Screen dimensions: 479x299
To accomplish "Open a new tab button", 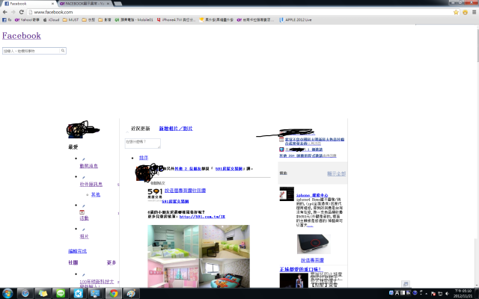I will coord(118,4).
